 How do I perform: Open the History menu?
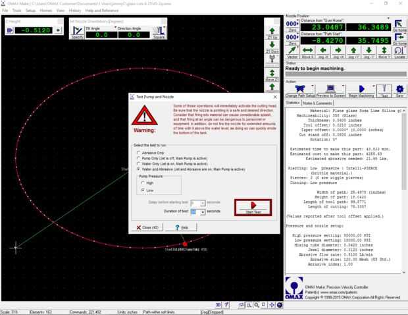75,11
